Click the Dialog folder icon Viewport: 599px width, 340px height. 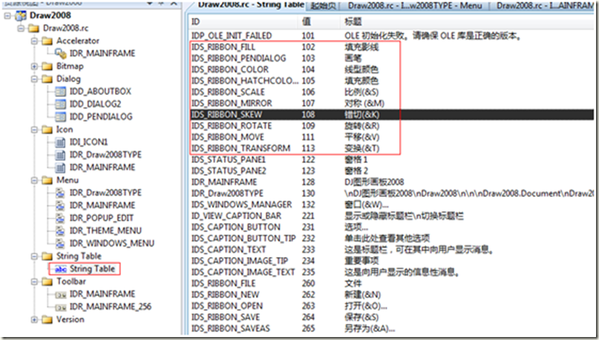[47, 79]
